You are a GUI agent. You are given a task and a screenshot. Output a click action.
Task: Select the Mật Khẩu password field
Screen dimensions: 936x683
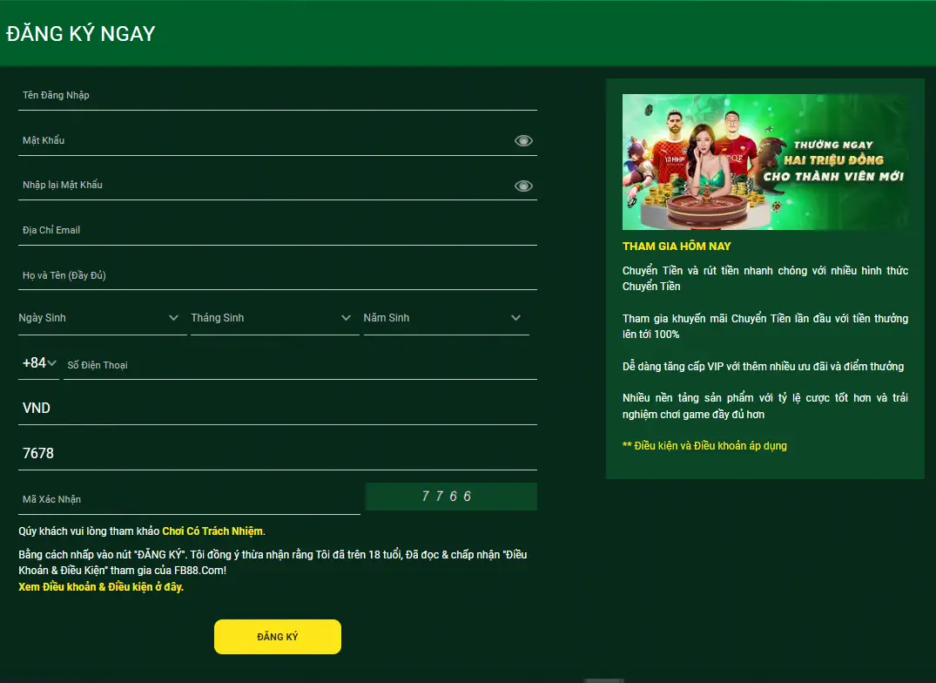266,141
